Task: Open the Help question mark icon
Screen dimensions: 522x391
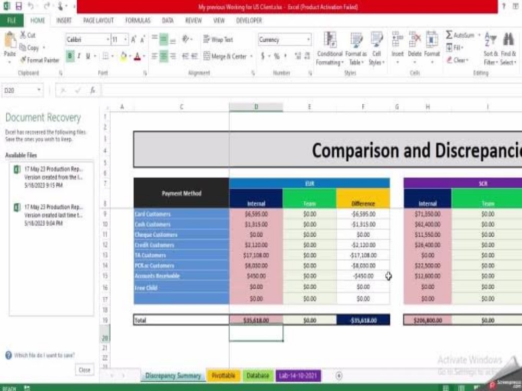Action: [x=504, y=6]
